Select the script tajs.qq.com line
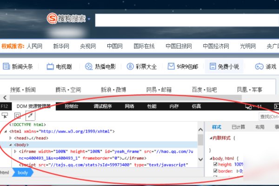This screenshot has width=279, height=186. (104, 165)
